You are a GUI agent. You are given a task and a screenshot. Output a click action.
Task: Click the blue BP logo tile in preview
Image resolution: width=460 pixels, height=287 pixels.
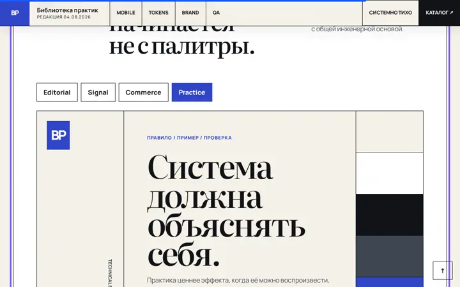58,135
